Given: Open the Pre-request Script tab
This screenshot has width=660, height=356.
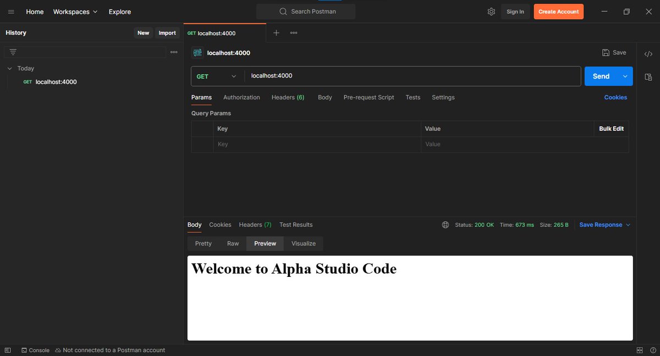Looking at the screenshot, I should 369,97.
